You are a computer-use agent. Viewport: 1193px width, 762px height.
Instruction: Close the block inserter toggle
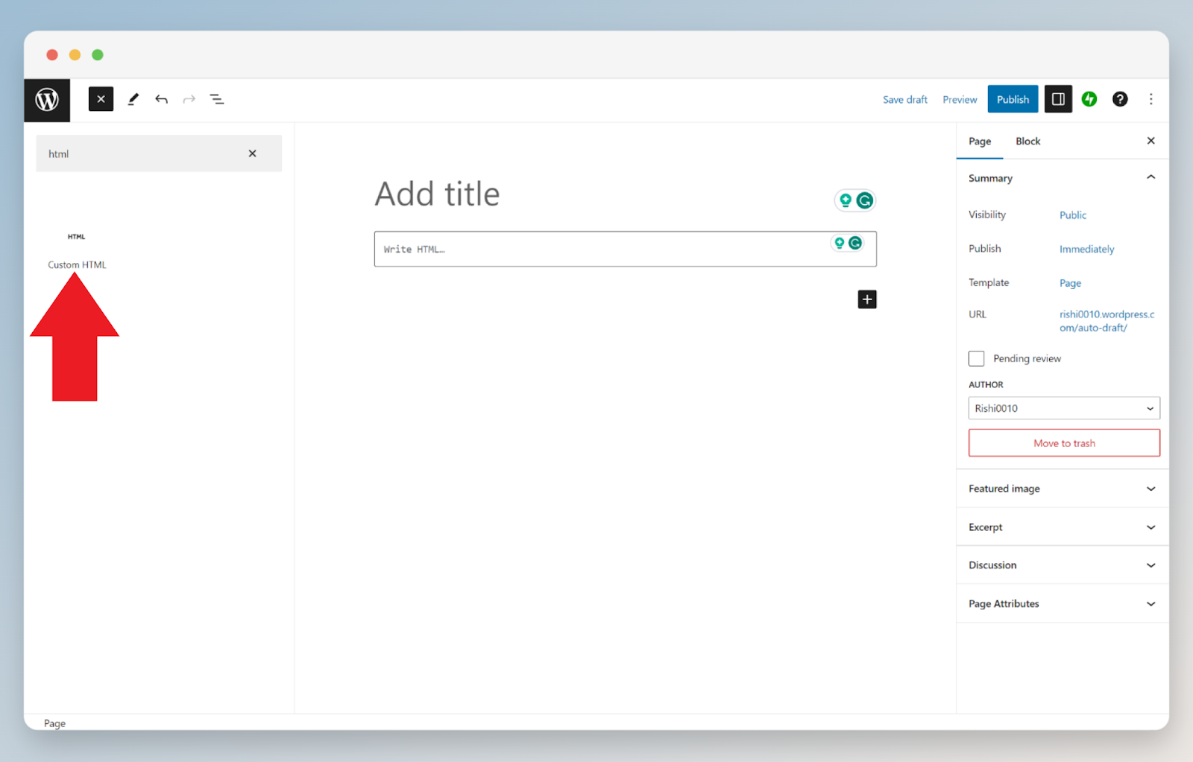click(101, 99)
